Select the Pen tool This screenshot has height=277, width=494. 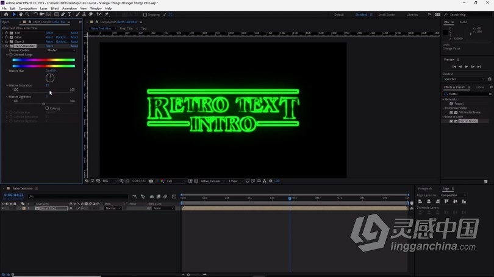[x=62, y=15]
